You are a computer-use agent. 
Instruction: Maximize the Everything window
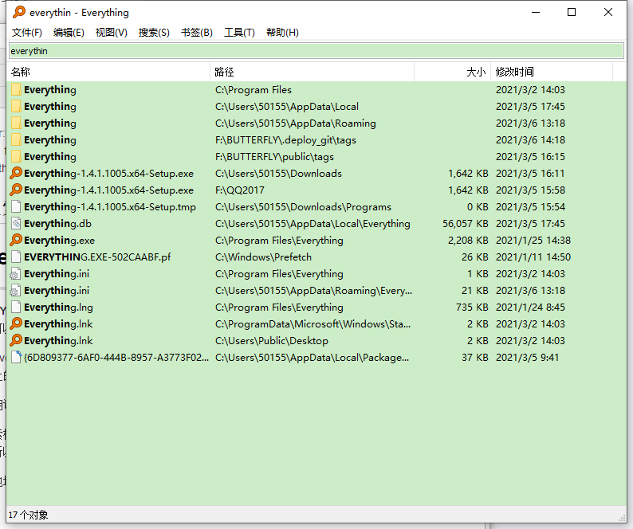coord(572,12)
